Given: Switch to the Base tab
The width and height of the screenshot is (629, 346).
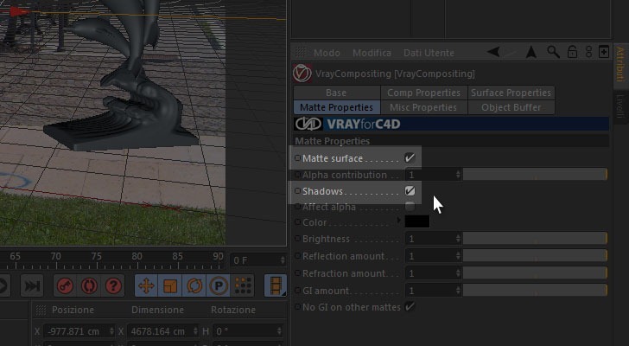Looking at the screenshot, I should [x=337, y=93].
